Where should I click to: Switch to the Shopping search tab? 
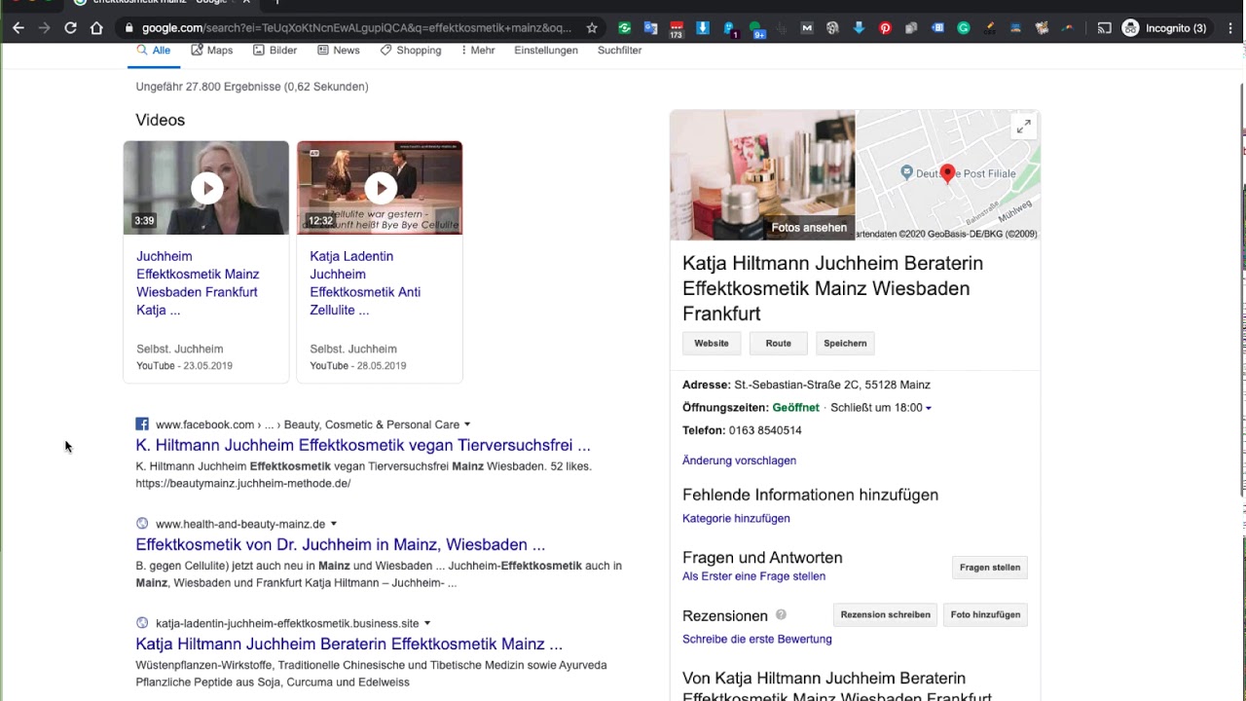pyautogui.click(x=410, y=51)
